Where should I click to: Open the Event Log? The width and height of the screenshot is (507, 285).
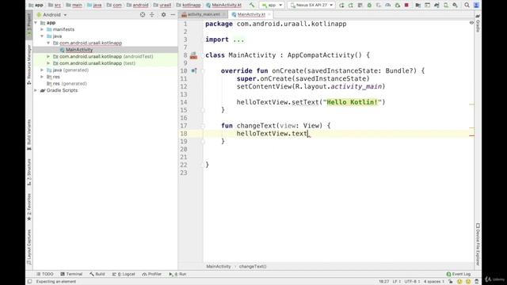tap(459, 274)
